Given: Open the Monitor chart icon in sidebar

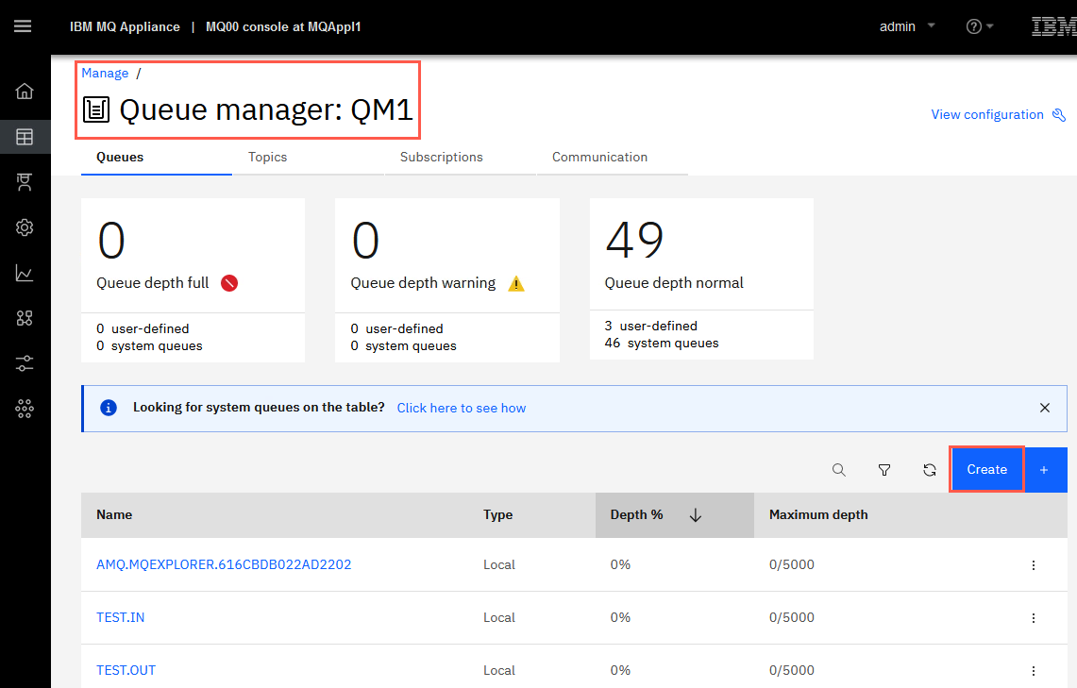Looking at the screenshot, I should (x=25, y=274).
